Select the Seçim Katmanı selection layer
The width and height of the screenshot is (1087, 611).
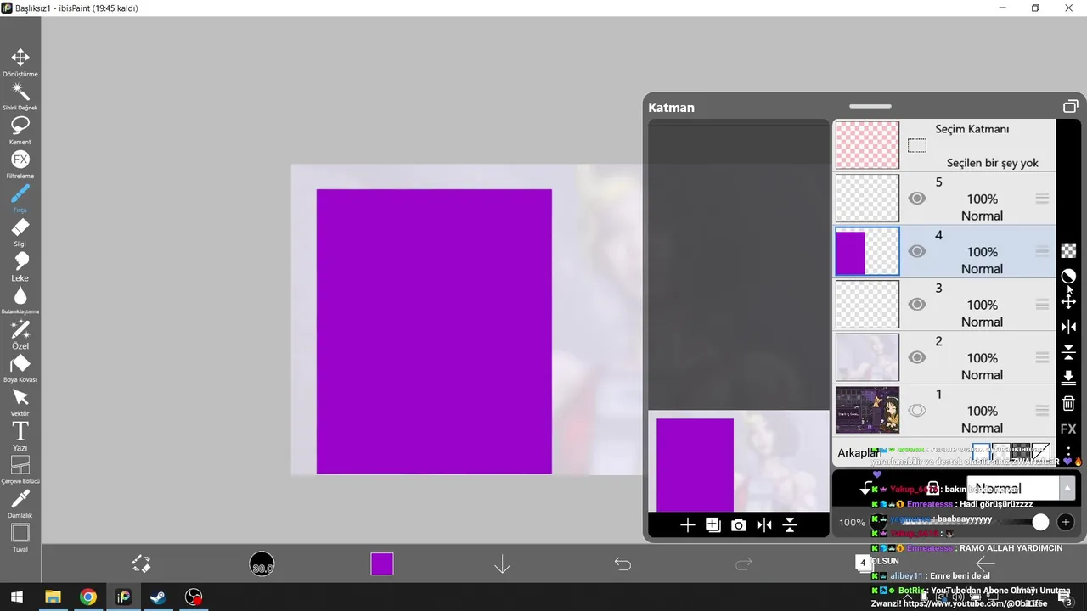point(943,145)
